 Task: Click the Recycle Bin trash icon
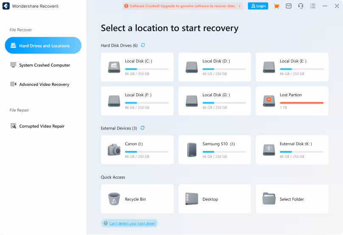click(114, 199)
